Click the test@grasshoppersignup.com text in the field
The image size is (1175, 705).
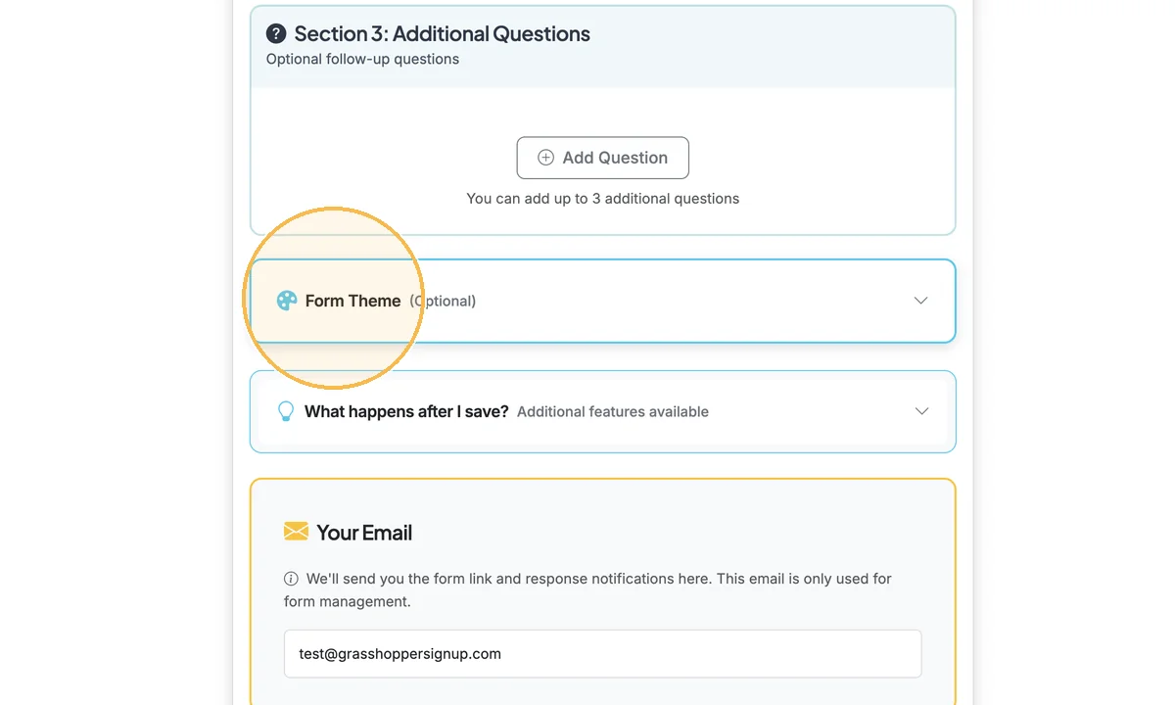[x=399, y=654]
